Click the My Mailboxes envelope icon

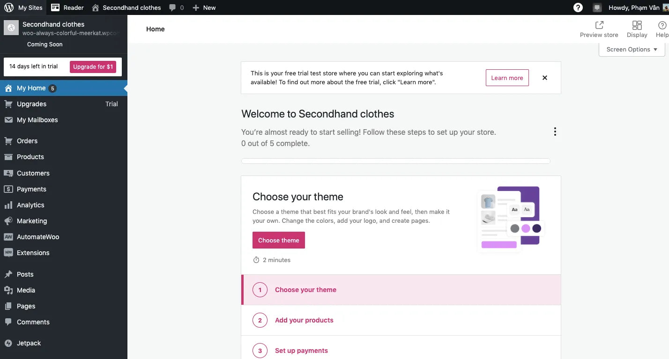[x=8, y=120]
